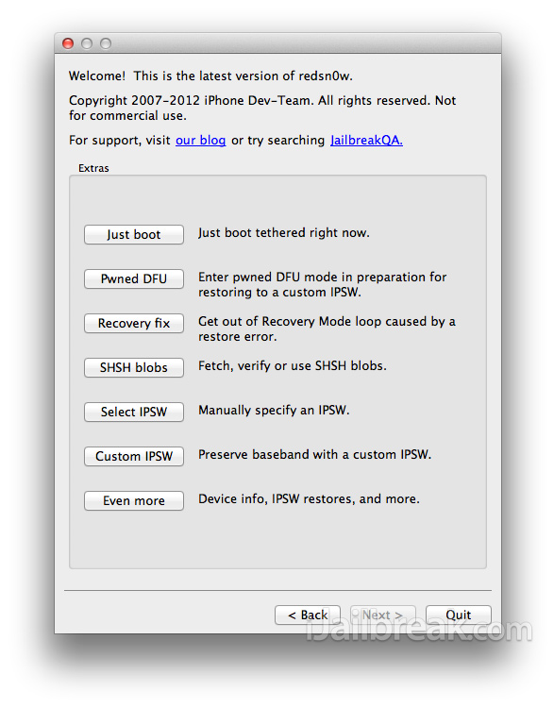Open the JailbreakQA link
The height and width of the screenshot is (708, 554).
(x=366, y=141)
